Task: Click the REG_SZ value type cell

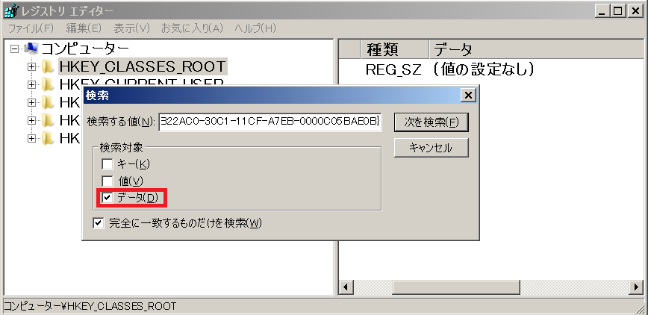Action: tap(393, 69)
